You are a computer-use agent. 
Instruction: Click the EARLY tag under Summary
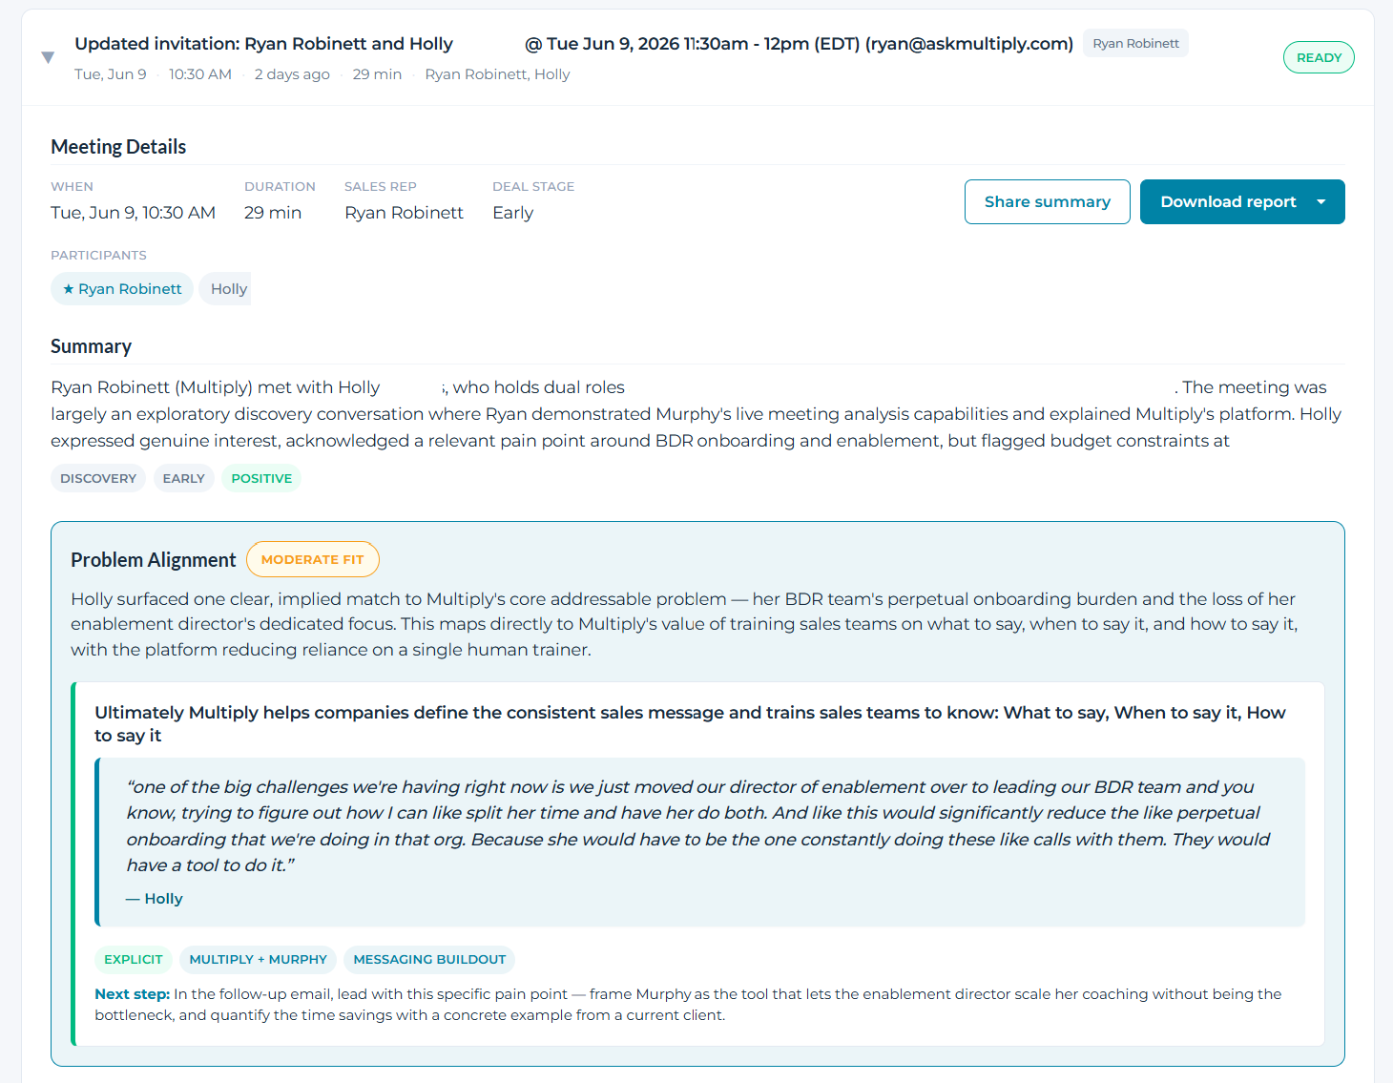(x=184, y=478)
